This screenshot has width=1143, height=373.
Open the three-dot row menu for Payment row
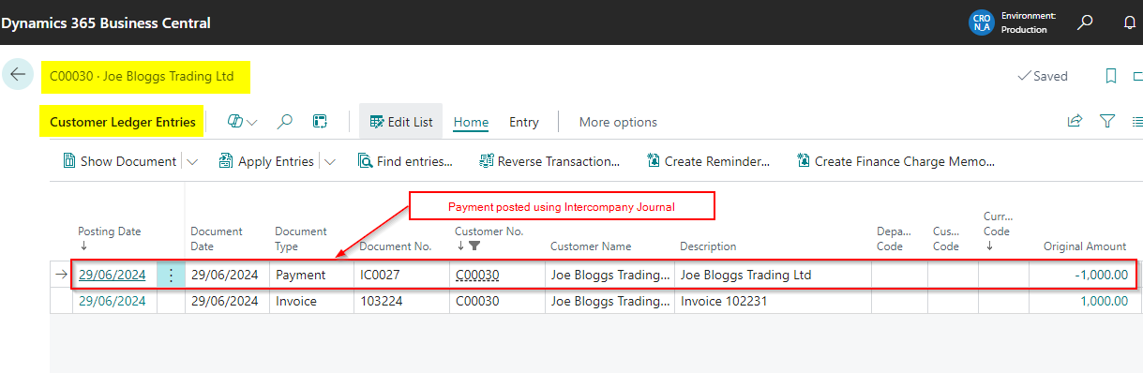(171, 275)
